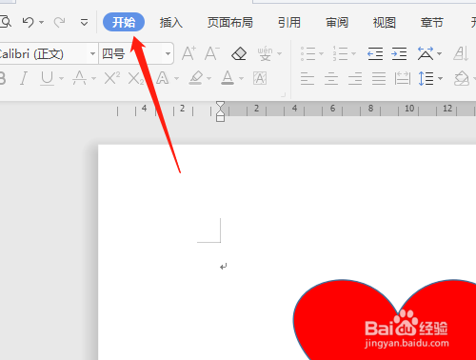This screenshot has height=360, width=476.
Task: Align text right
Action: pos(355,78)
